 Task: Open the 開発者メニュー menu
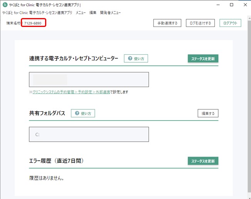[110, 13]
